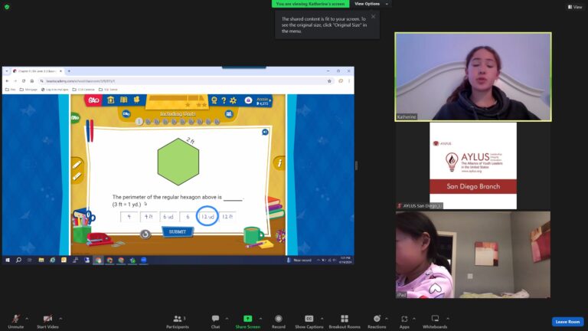Unmute the microphone in Zoom
Image resolution: width=588 pixels, height=331 pixels.
pos(16,321)
